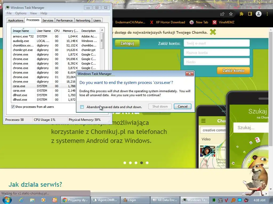Open the VineMEMZ bookmark
273x204 pixels.
(224, 22)
